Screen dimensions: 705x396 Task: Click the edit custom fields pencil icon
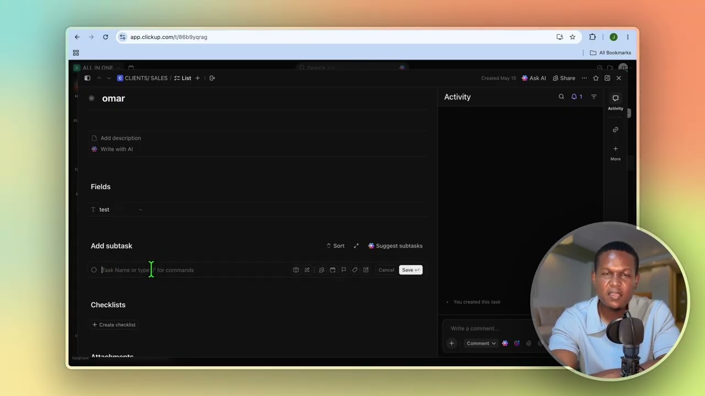(366, 270)
